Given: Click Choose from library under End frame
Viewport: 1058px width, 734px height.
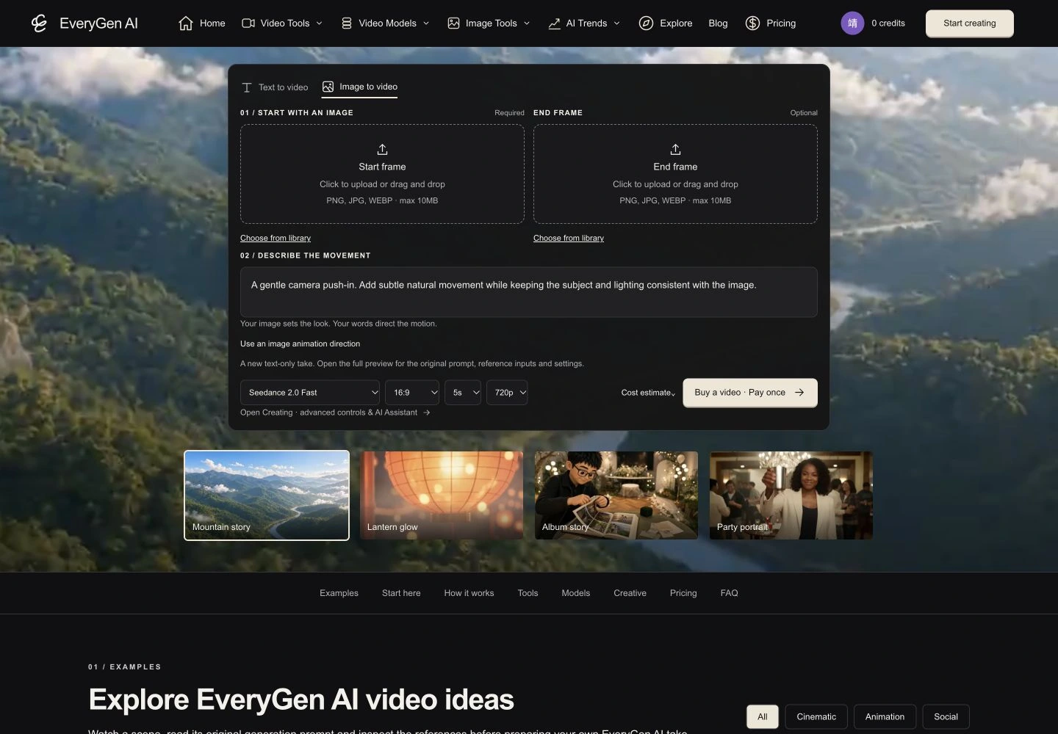Looking at the screenshot, I should pyautogui.click(x=569, y=238).
